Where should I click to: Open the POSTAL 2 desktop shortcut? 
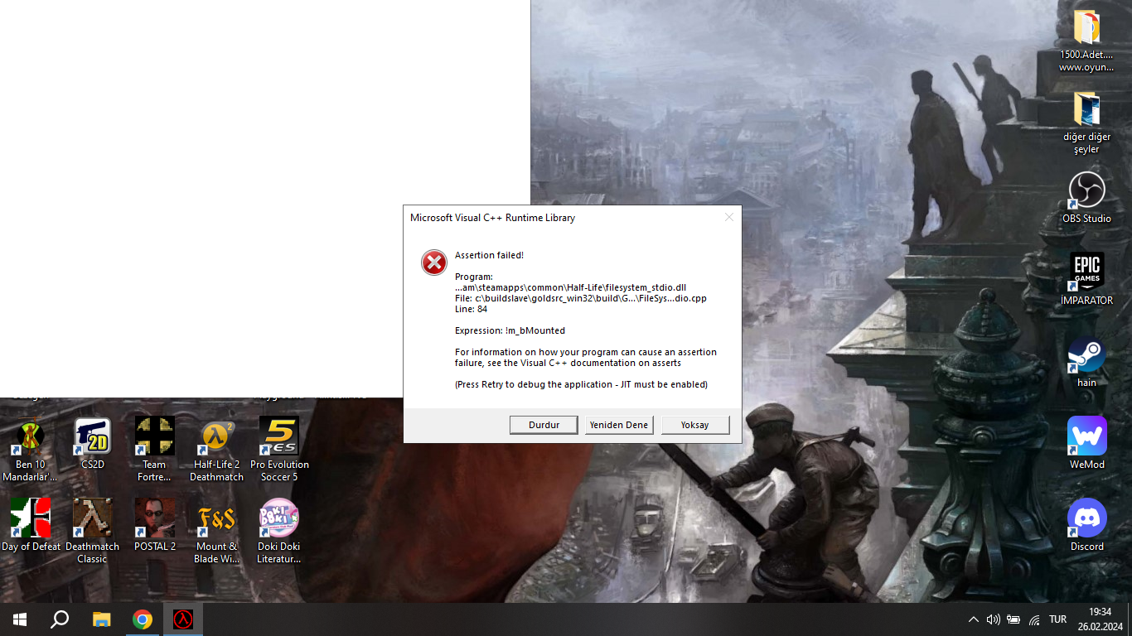[155, 526]
